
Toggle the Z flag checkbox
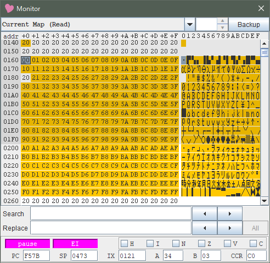pos(201,244)
